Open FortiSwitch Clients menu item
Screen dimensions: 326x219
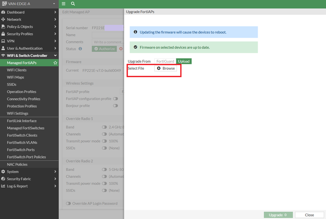[29, 135]
